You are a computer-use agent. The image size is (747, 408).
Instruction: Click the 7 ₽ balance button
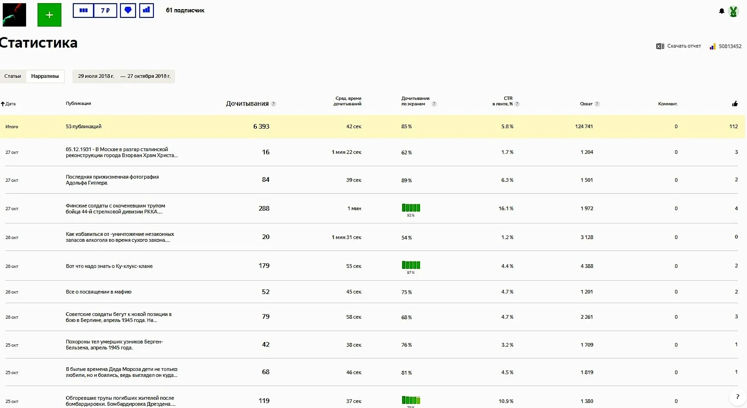(x=105, y=10)
